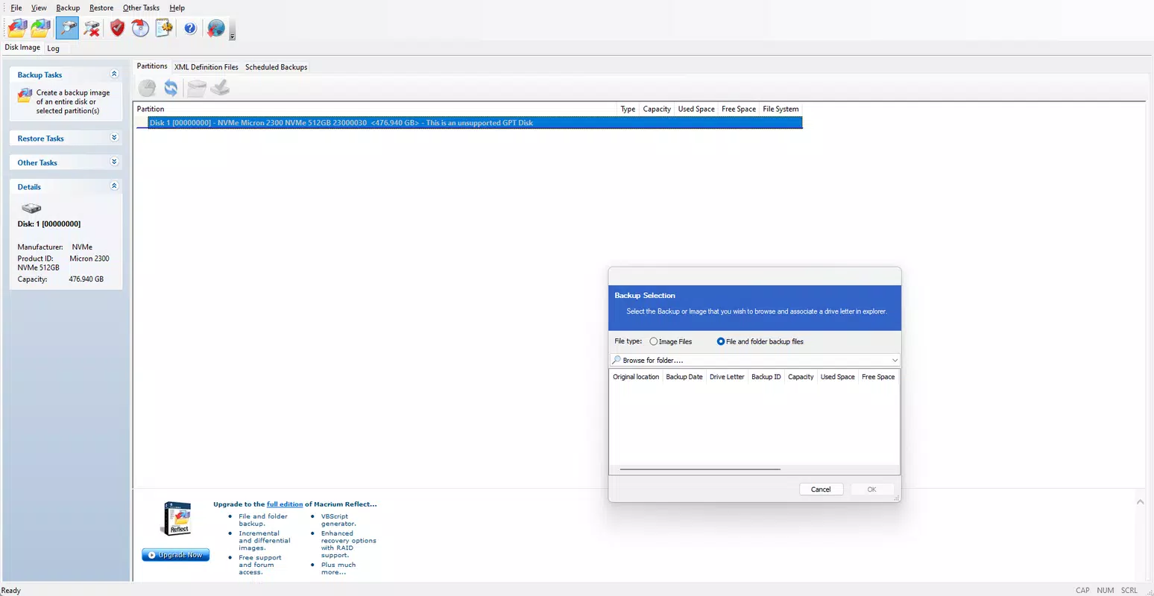
Task: Collapse the Details panel
Action: pyautogui.click(x=114, y=186)
